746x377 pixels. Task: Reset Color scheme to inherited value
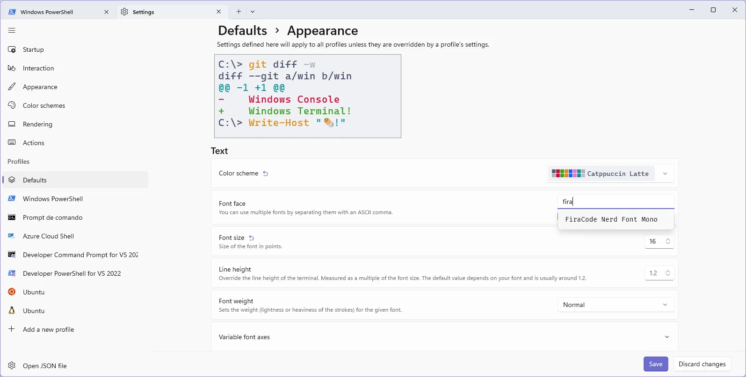click(x=265, y=173)
